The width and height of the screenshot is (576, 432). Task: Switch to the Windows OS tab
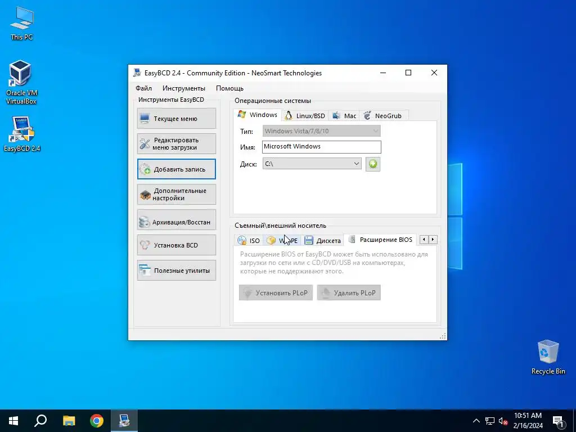pyautogui.click(x=258, y=115)
